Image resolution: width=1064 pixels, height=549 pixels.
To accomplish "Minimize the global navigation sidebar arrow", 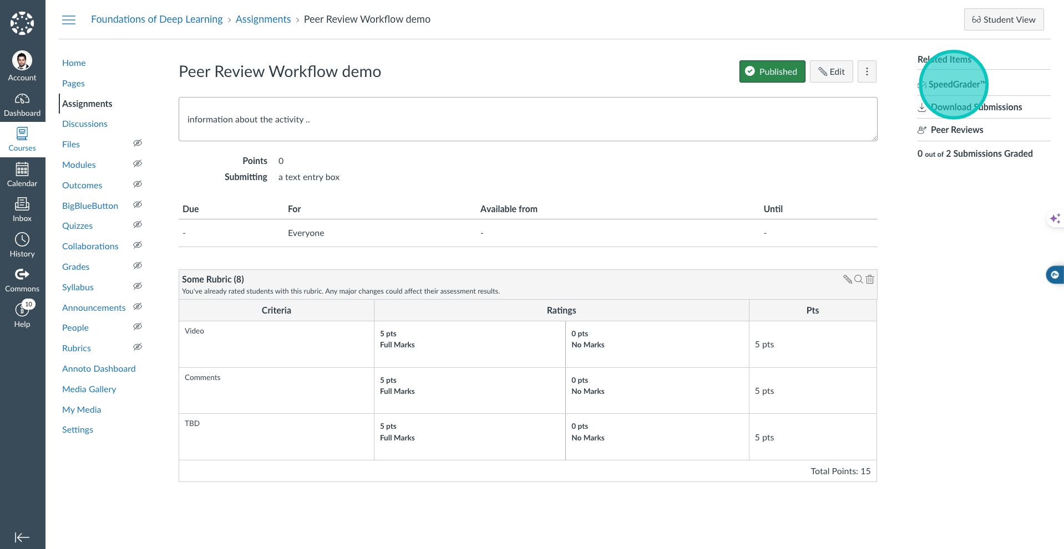I will click(22, 537).
